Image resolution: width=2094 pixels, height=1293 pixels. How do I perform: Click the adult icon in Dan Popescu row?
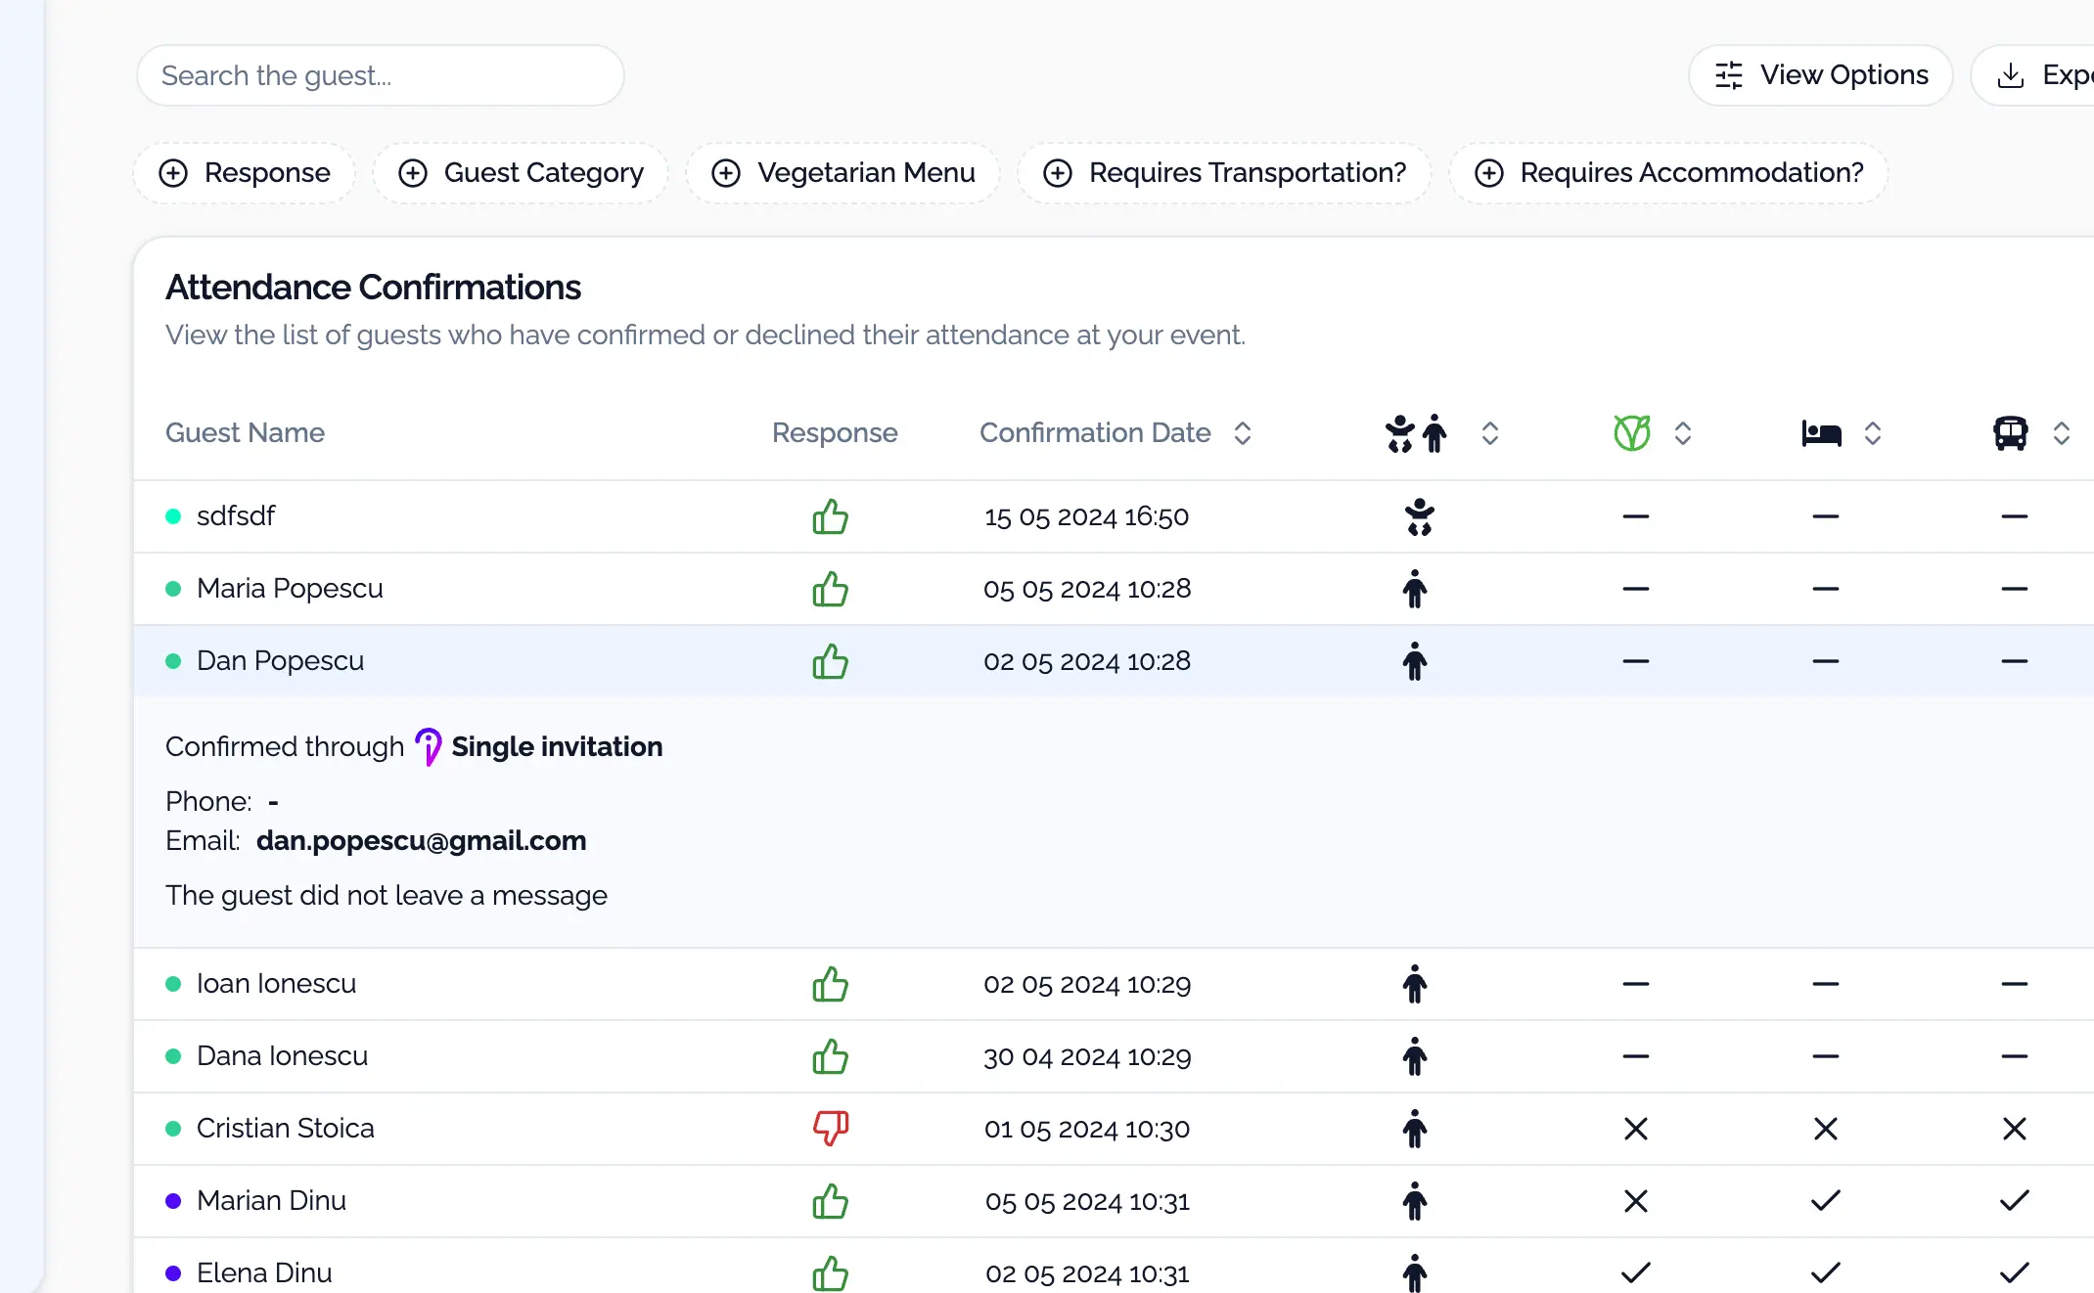point(1415,661)
